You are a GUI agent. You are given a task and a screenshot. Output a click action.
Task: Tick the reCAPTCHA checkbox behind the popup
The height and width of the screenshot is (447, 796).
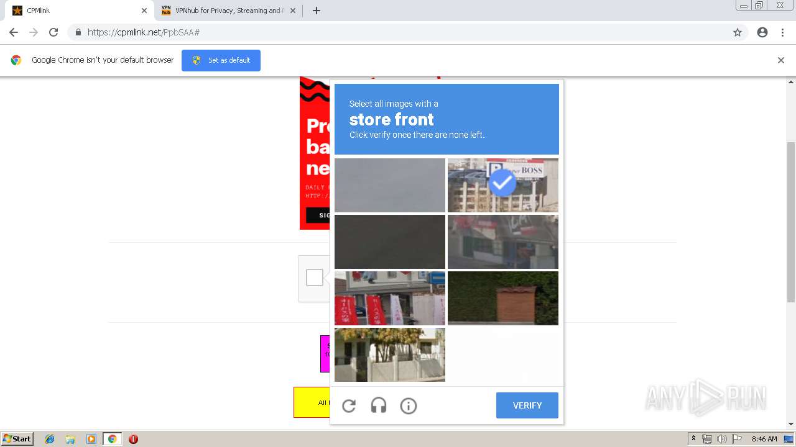tap(315, 278)
